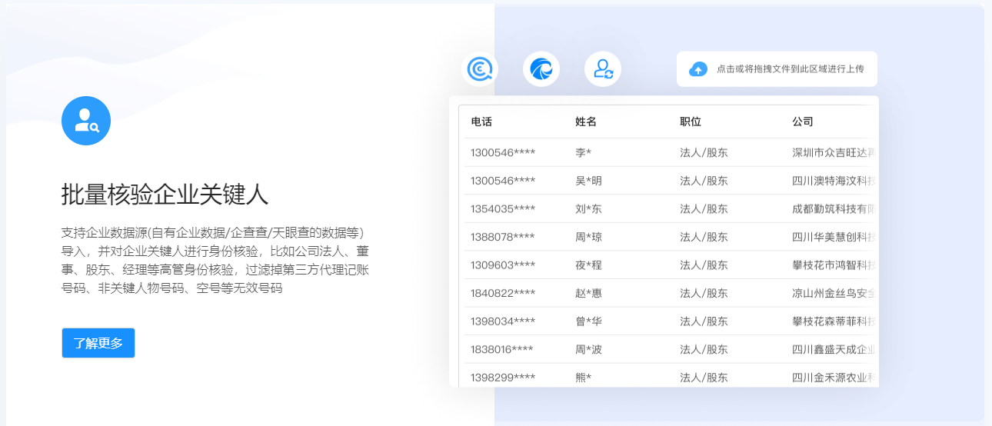Click the 了解更多 button

coord(98,343)
